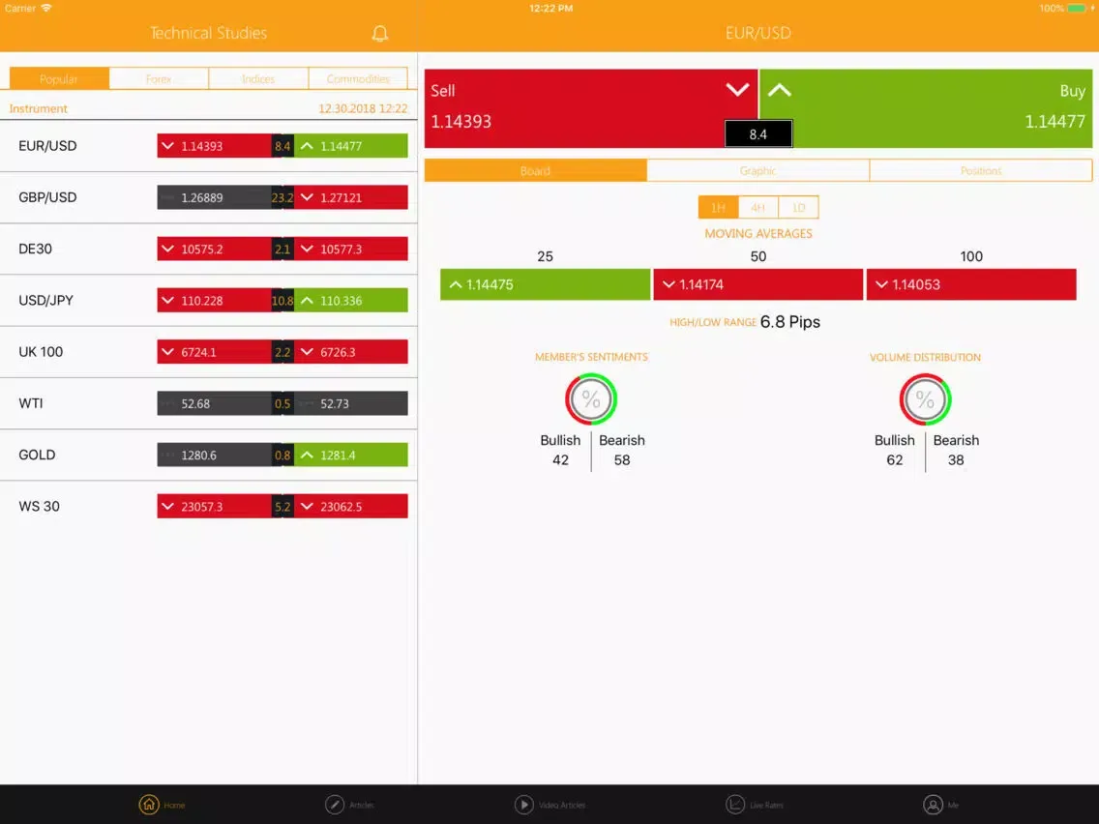Select the Commodities tab
The width and height of the screenshot is (1099, 824).
point(358,78)
